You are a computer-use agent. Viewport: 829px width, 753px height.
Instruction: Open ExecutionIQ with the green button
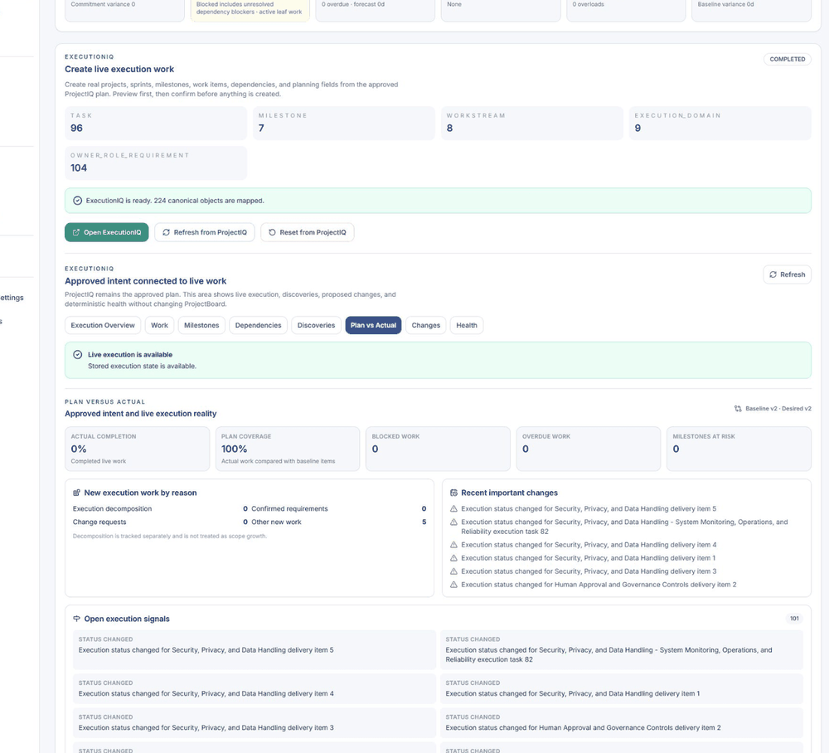107,232
